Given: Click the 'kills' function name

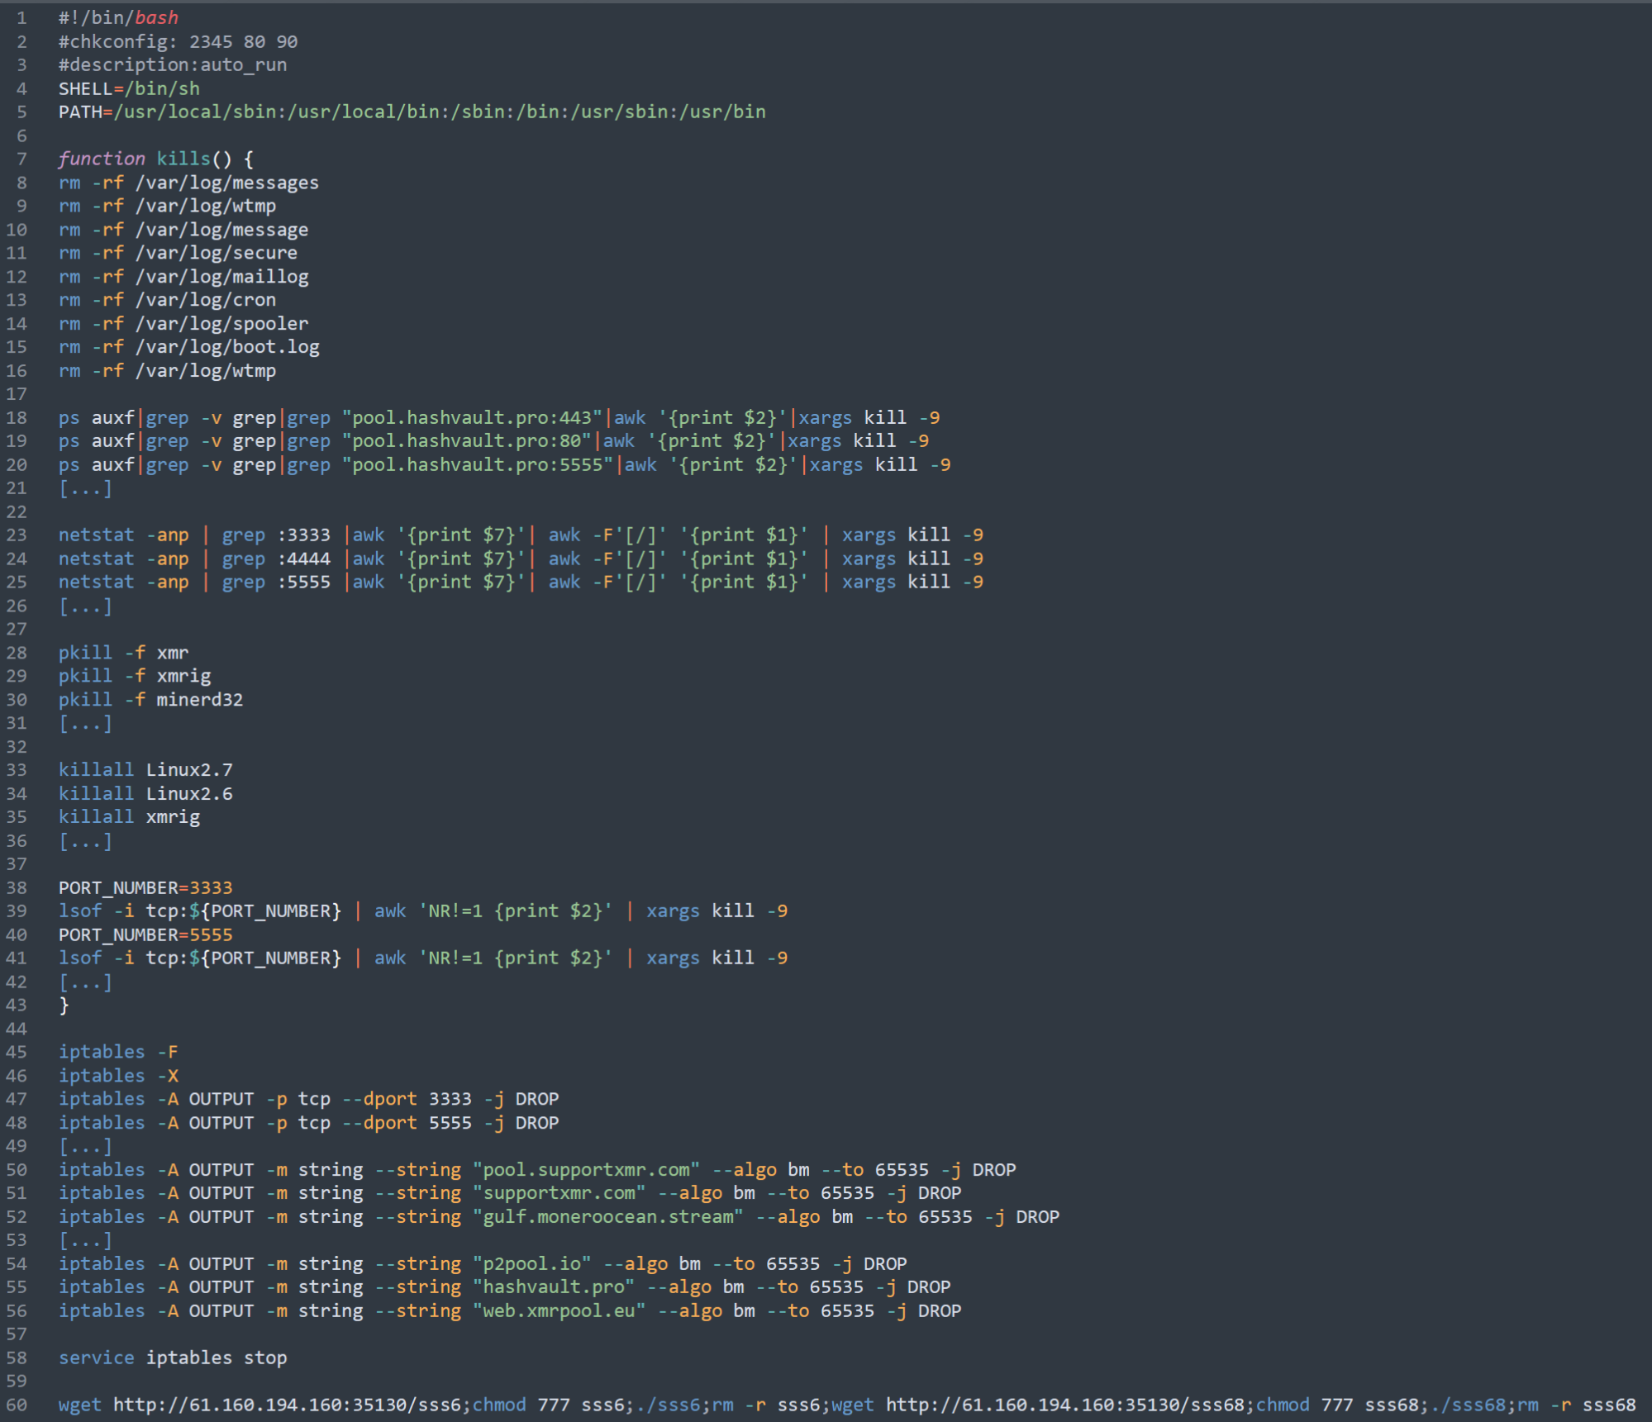Looking at the screenshot, I should coord(183,159).
